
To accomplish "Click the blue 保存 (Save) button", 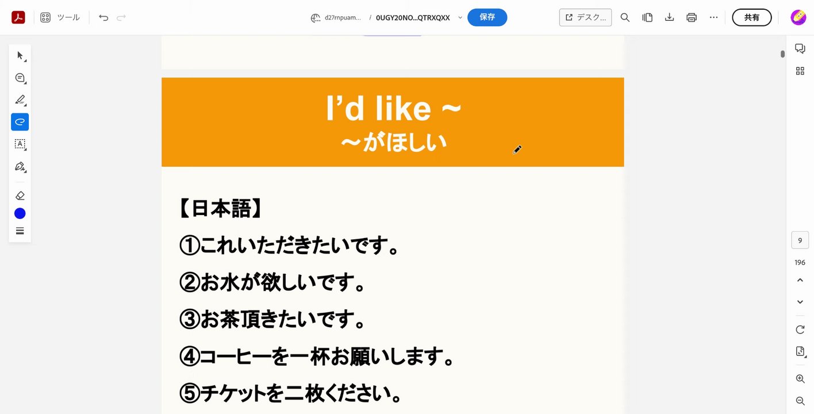I will (x=487, y=17).
